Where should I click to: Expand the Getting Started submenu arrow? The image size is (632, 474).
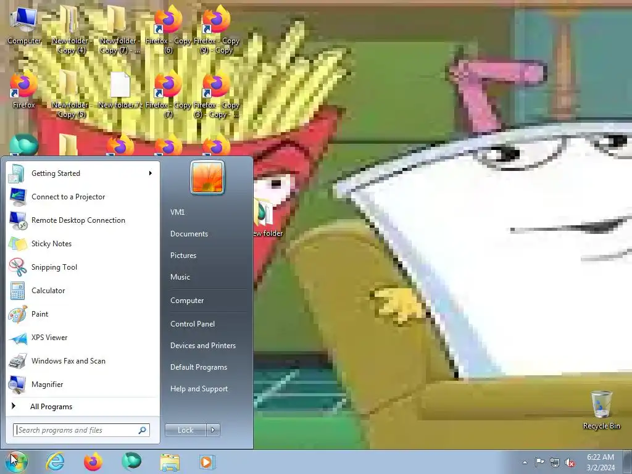[151, 173]
